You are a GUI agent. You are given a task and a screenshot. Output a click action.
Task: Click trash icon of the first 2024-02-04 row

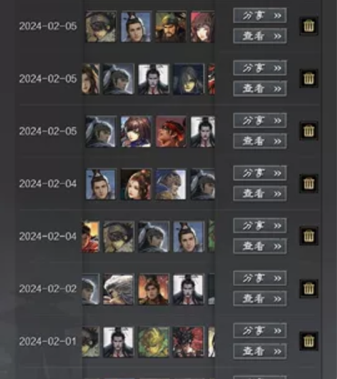(x=308, y=184)
